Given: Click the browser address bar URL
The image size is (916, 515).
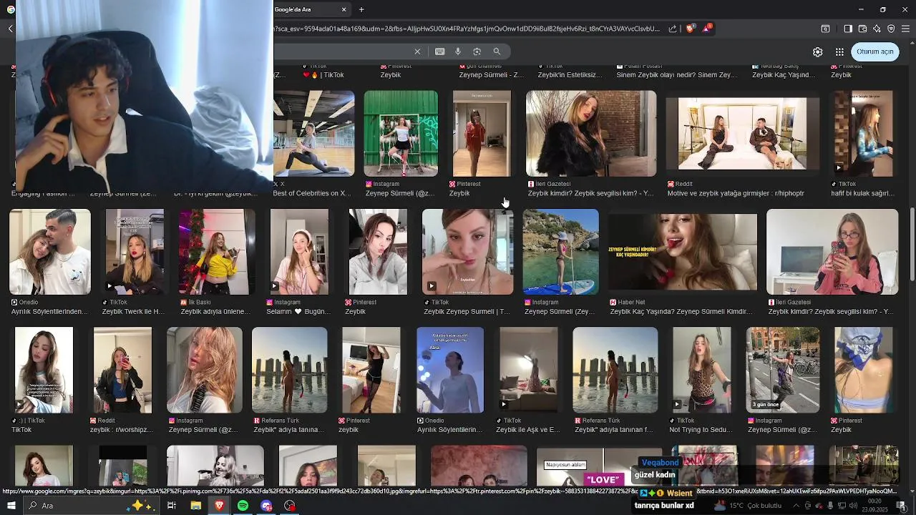Looking at the screenshot, I should pos(467,29).
